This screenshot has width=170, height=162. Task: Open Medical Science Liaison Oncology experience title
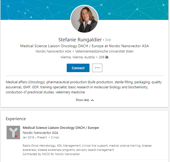point(61,128)
